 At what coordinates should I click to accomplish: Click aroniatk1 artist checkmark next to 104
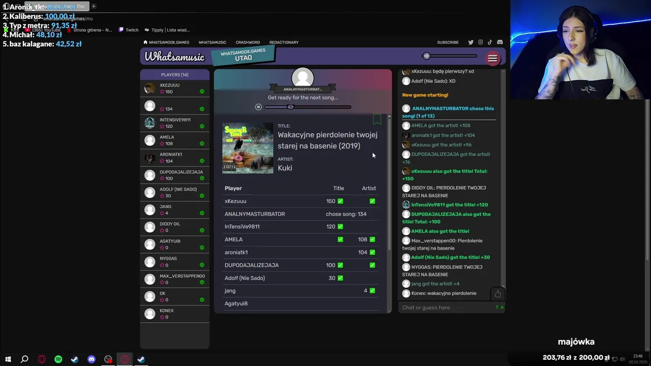click(x=372, y=252)
